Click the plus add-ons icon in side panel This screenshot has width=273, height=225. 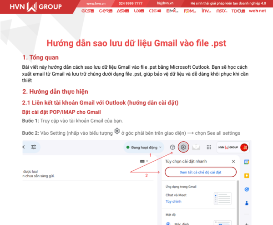247,224
